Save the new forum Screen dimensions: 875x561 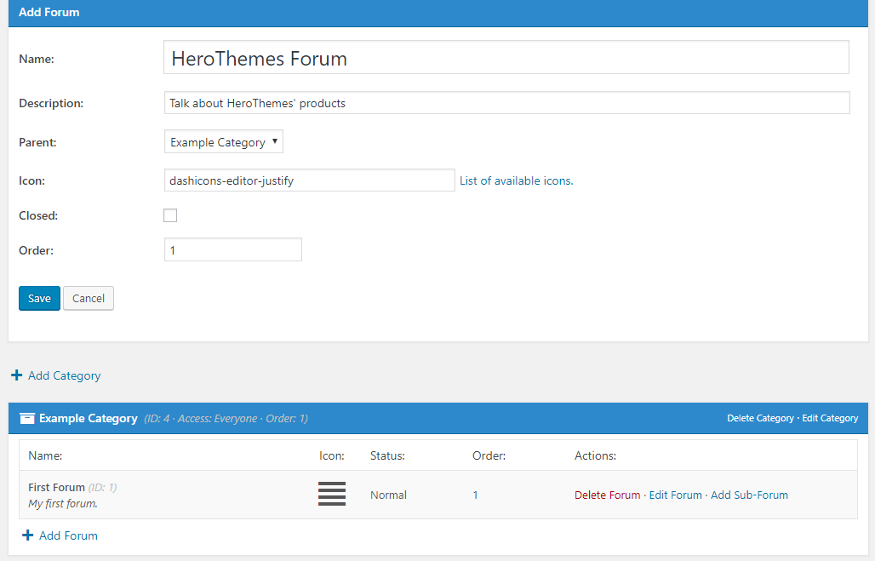coord(40,298)
